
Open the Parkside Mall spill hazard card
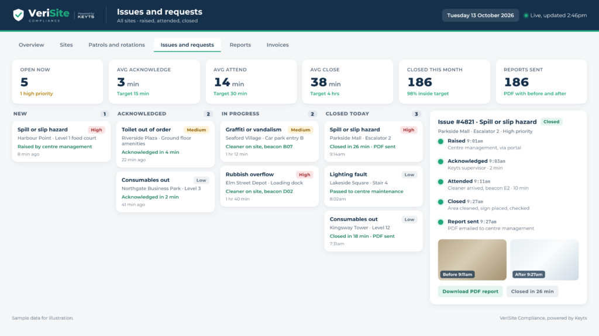pyautogui.click(x=373, y=142)
